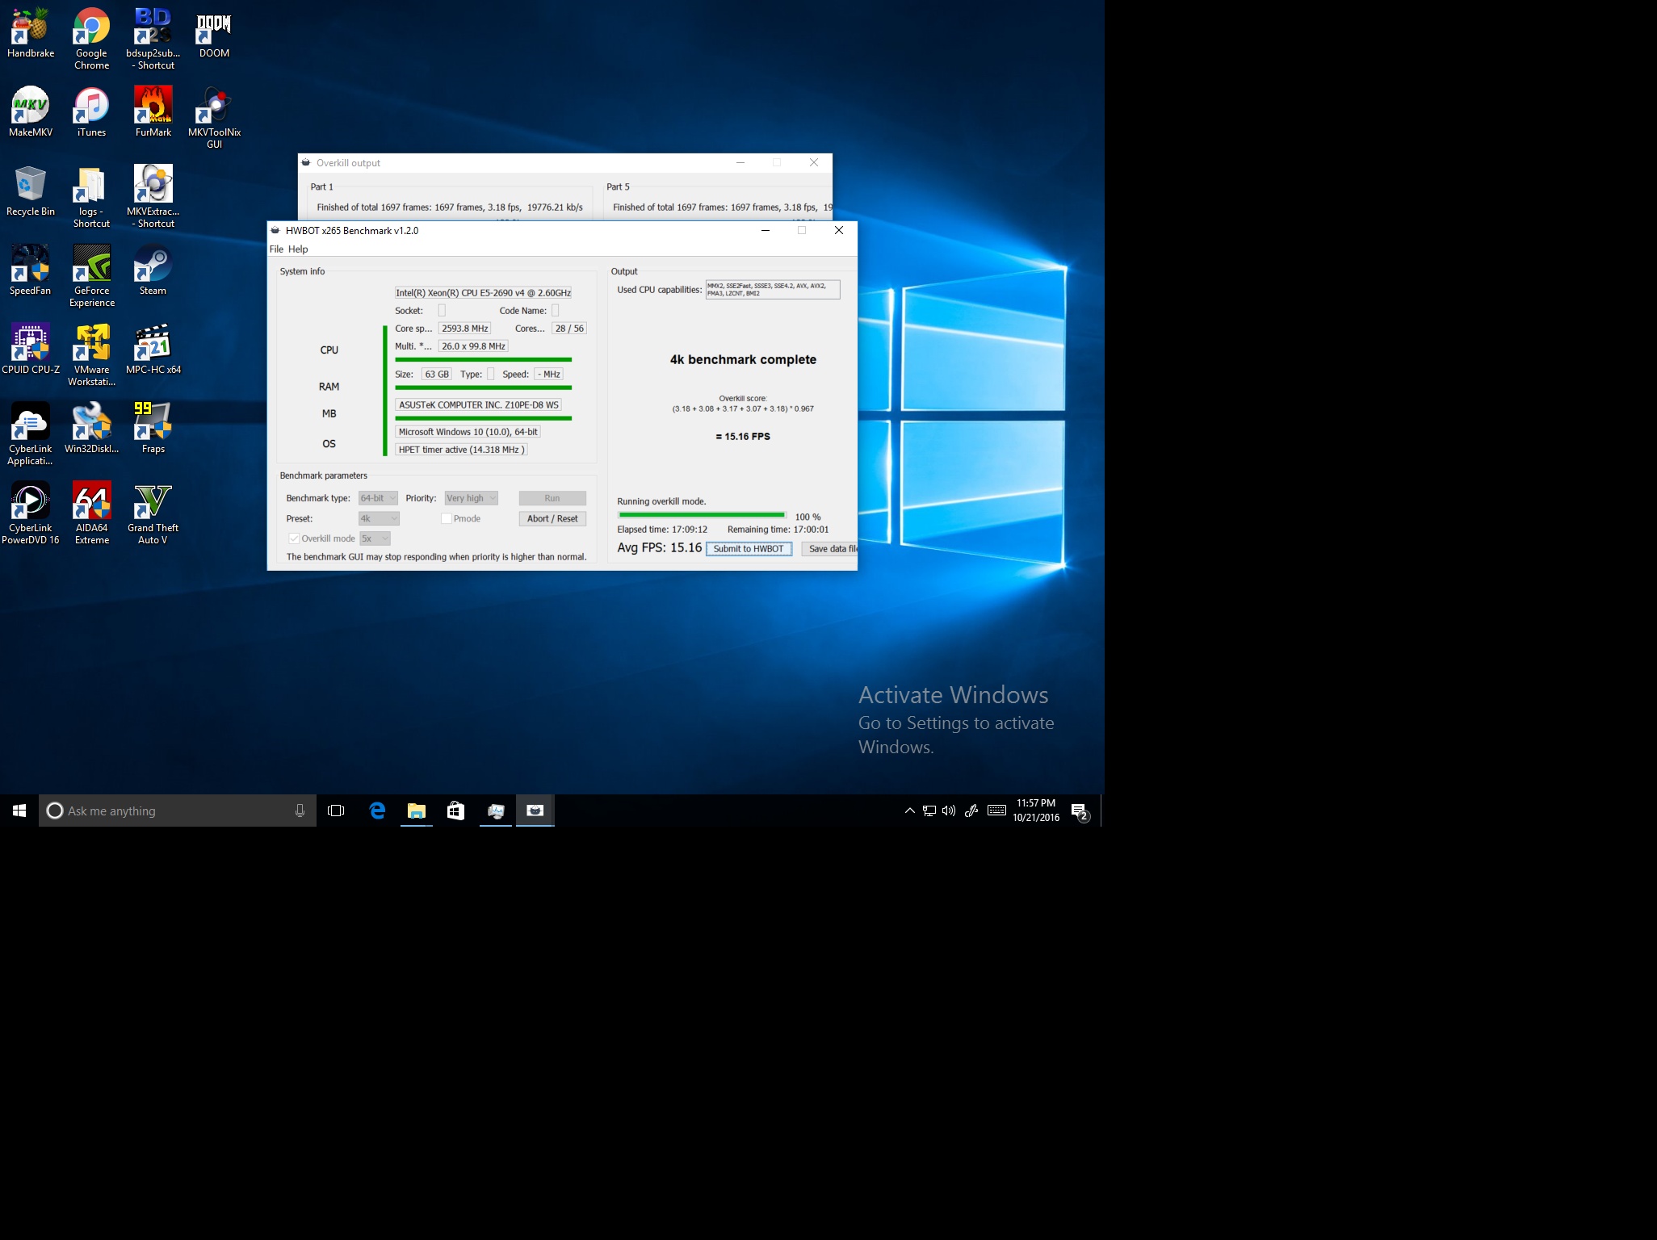The height and width of the screenshot is (1240, 1657).
Task: Select the GeForce Experience icon
Action: coord(91,275)
